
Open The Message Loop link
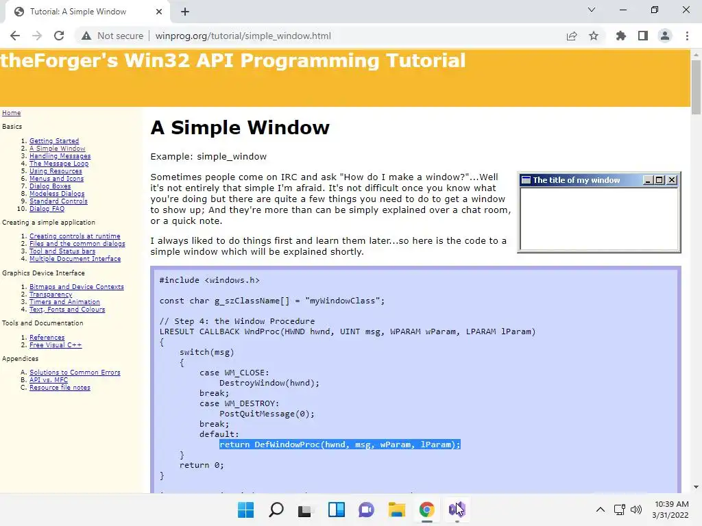point(59,164)
